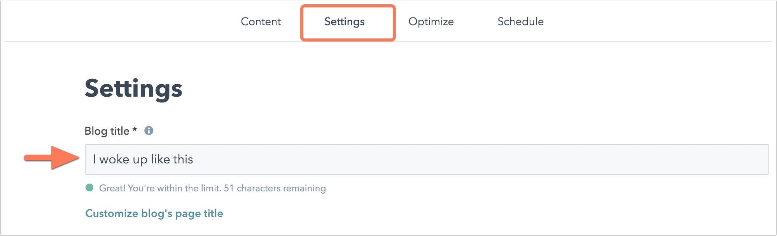This screenshot has width=777, height=236.
Task: Click the "51 characters remaining" text
Action: click(275, 188)
